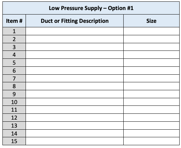Click the Description cell for item 7
The height and width of the screenshot is (148, 181).
coord(75,78)
